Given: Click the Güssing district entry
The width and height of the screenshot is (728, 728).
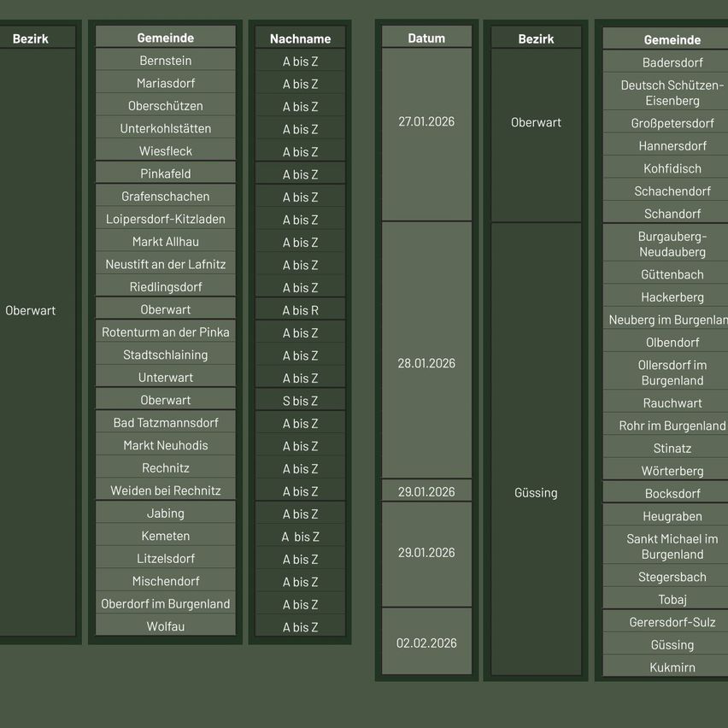Looking at the screenshot, I should click(536, 492).
